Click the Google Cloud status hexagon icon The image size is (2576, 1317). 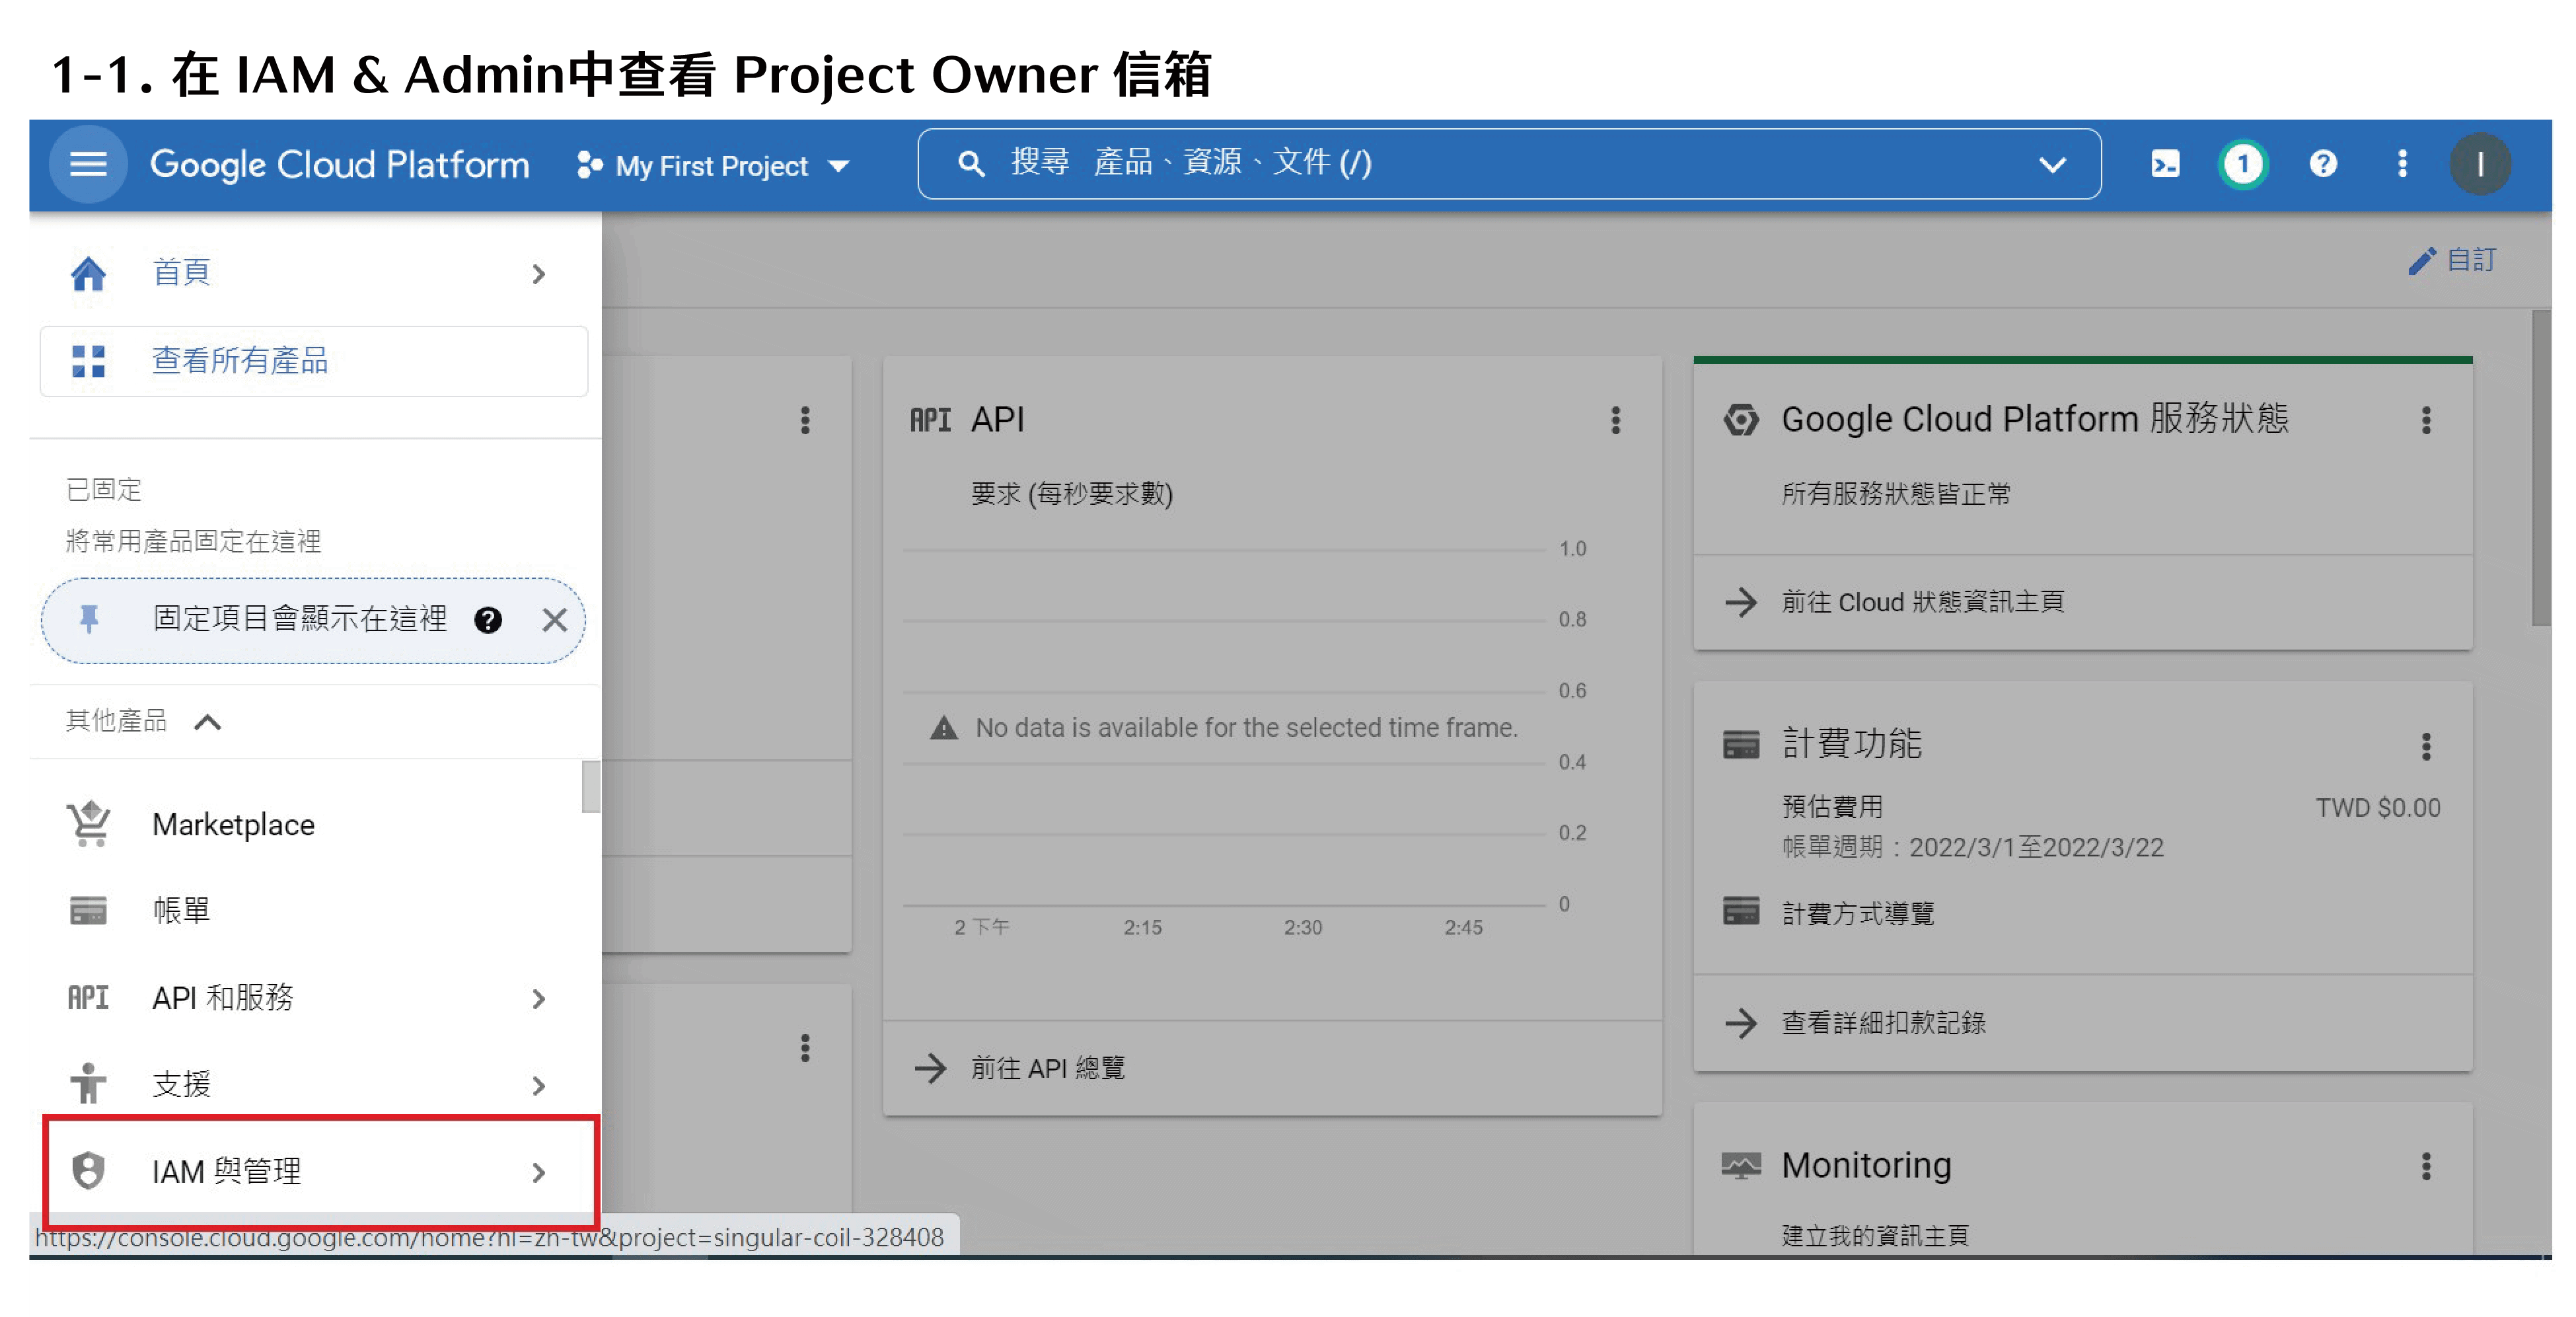[1741, 420]
